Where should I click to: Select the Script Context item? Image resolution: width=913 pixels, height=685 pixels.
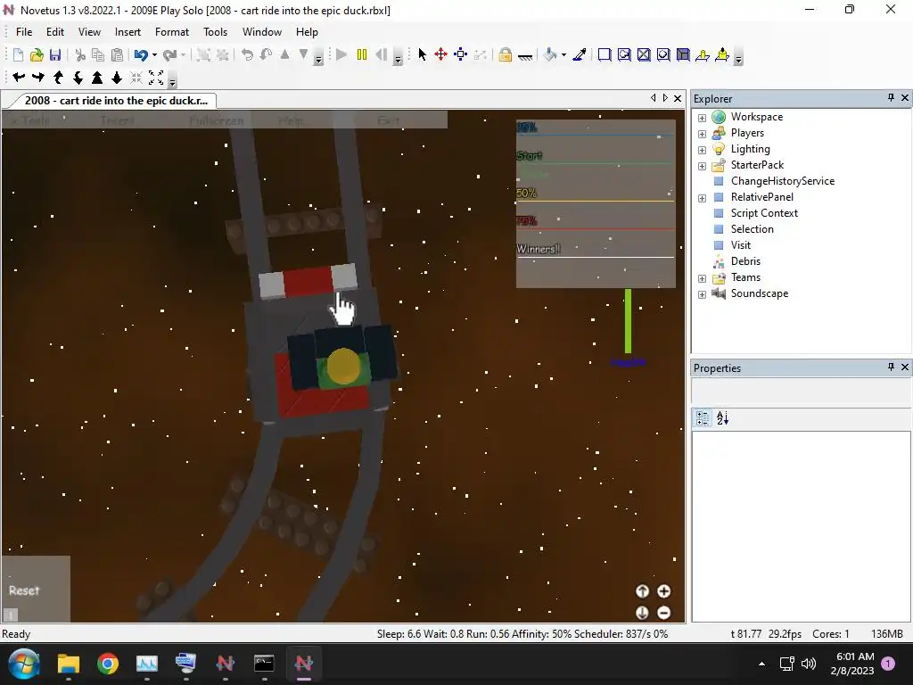(x=764, y=213)
